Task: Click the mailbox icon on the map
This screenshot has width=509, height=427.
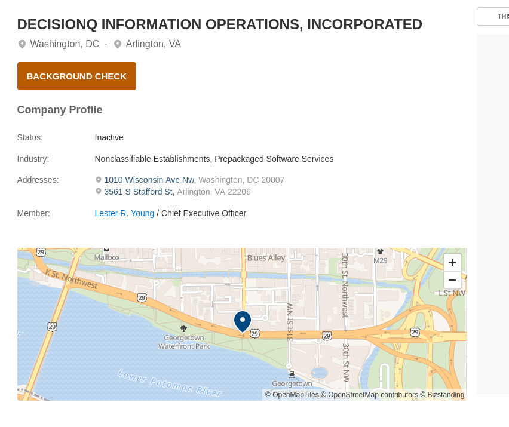Action: [x=106, y=250]
